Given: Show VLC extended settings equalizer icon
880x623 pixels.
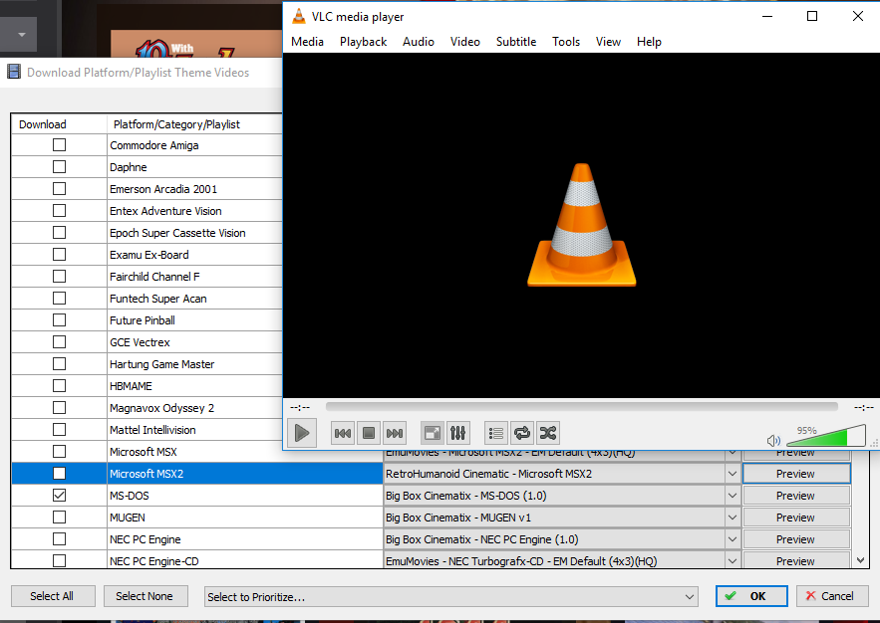Looking at the screenshot, I should pos(458,433).
